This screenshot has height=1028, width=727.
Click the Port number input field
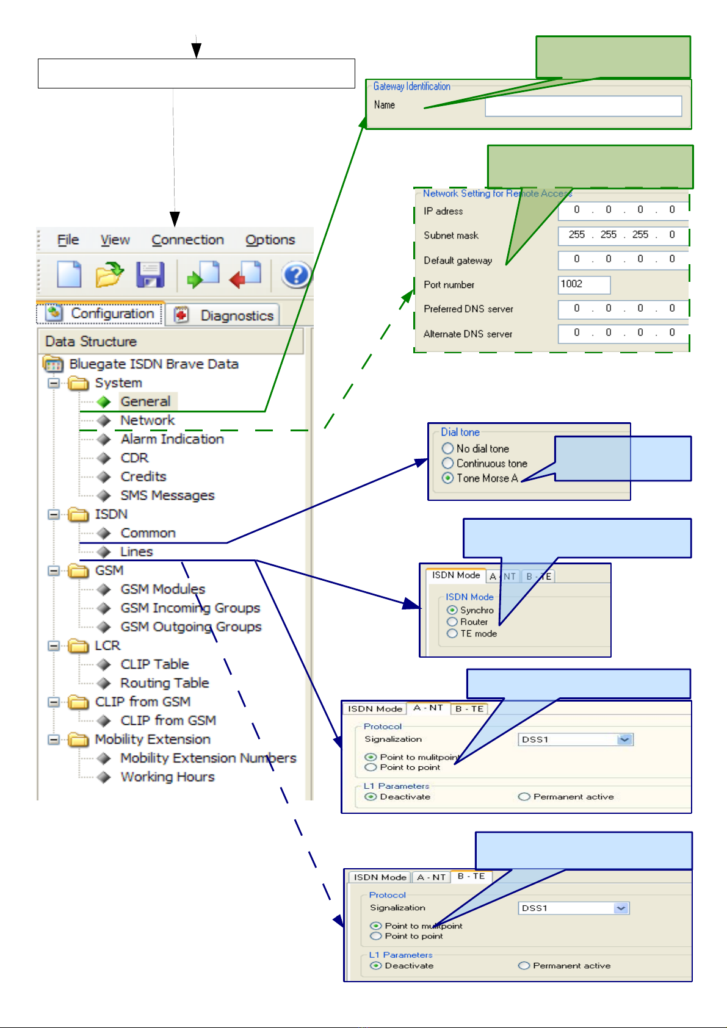tap(584, 284)
